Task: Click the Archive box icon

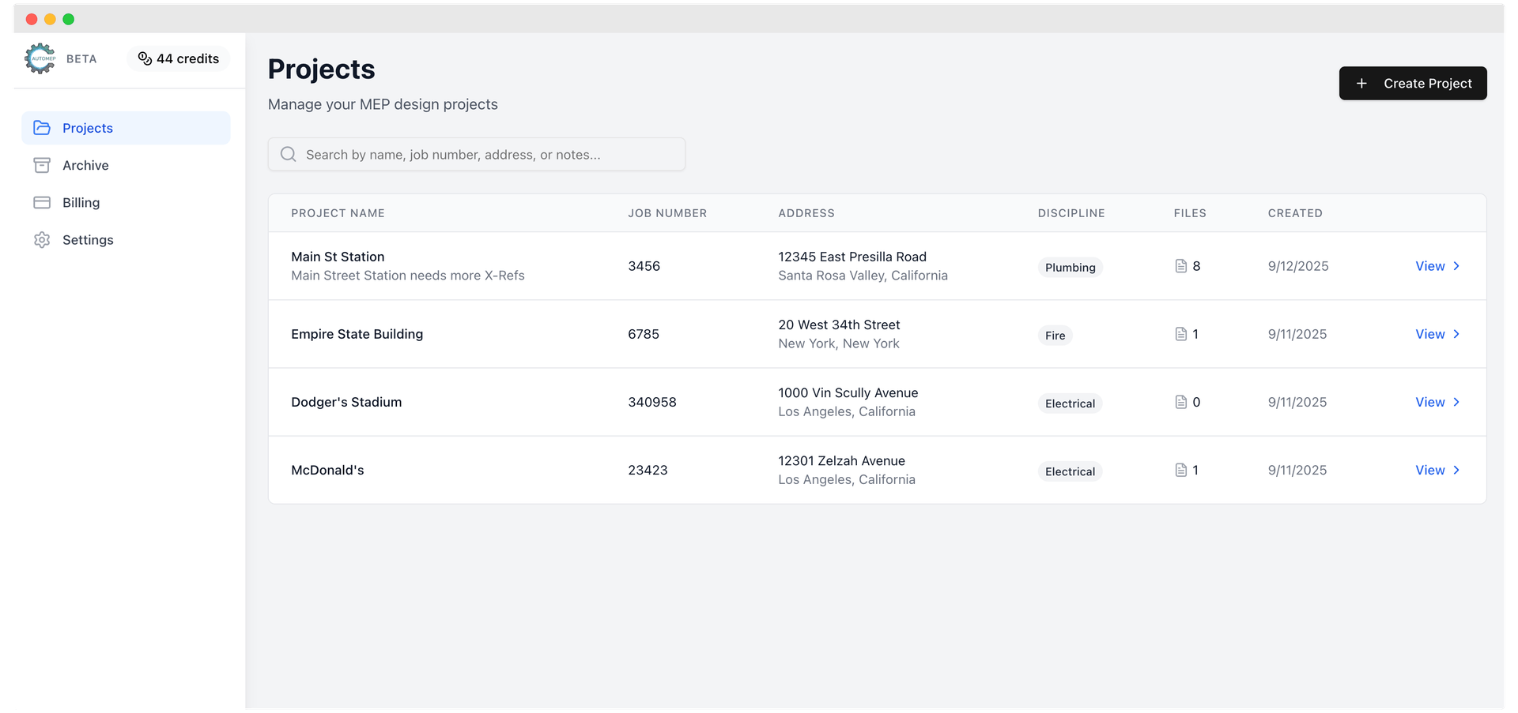Action: click(42, 165)
